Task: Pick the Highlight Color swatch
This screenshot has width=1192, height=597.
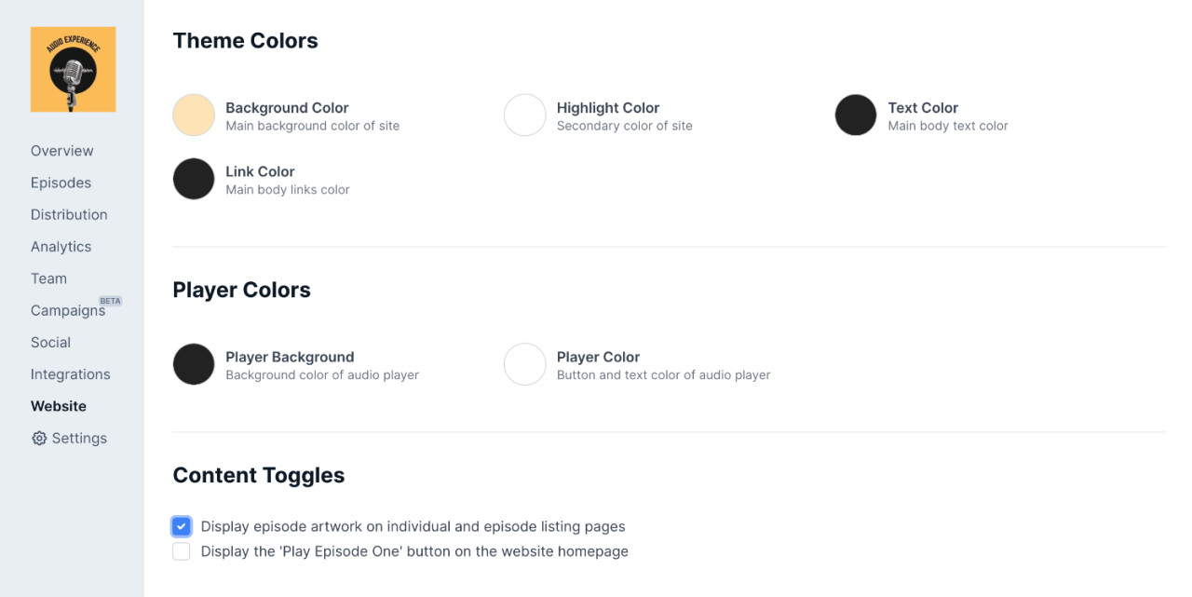Action: pyautogui.click(x=524, y=115)
